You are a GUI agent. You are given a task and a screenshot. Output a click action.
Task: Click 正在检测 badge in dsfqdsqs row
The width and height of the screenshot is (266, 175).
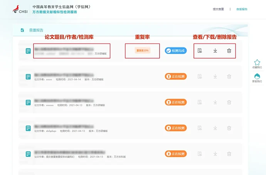coord(176,128)
